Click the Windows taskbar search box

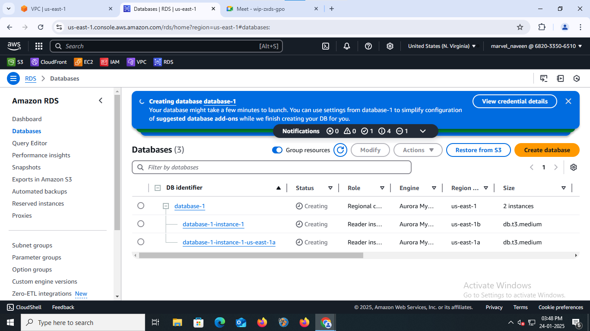83,322
